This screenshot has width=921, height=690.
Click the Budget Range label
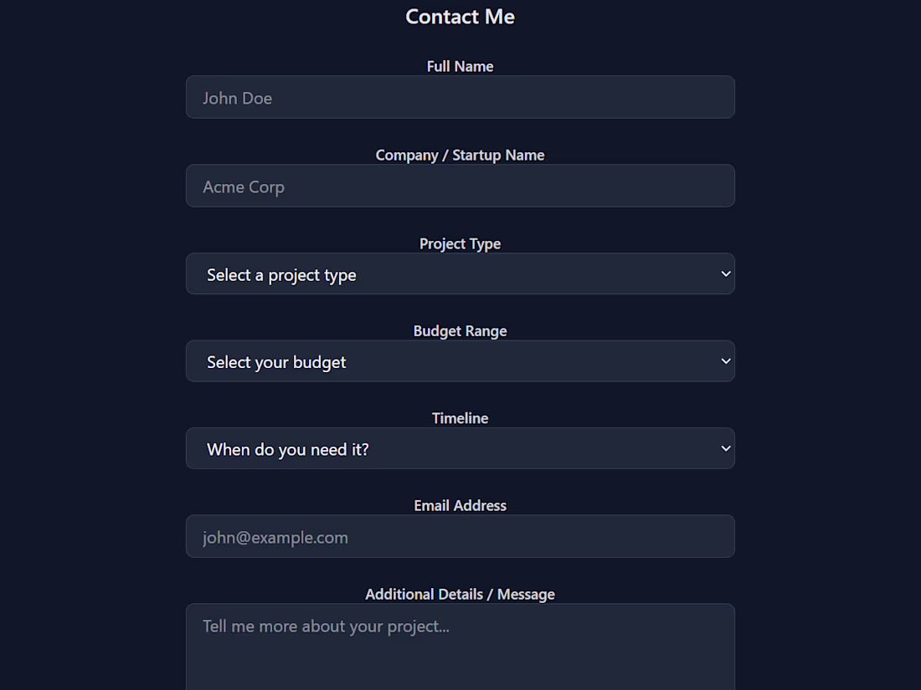coord(460,330)
